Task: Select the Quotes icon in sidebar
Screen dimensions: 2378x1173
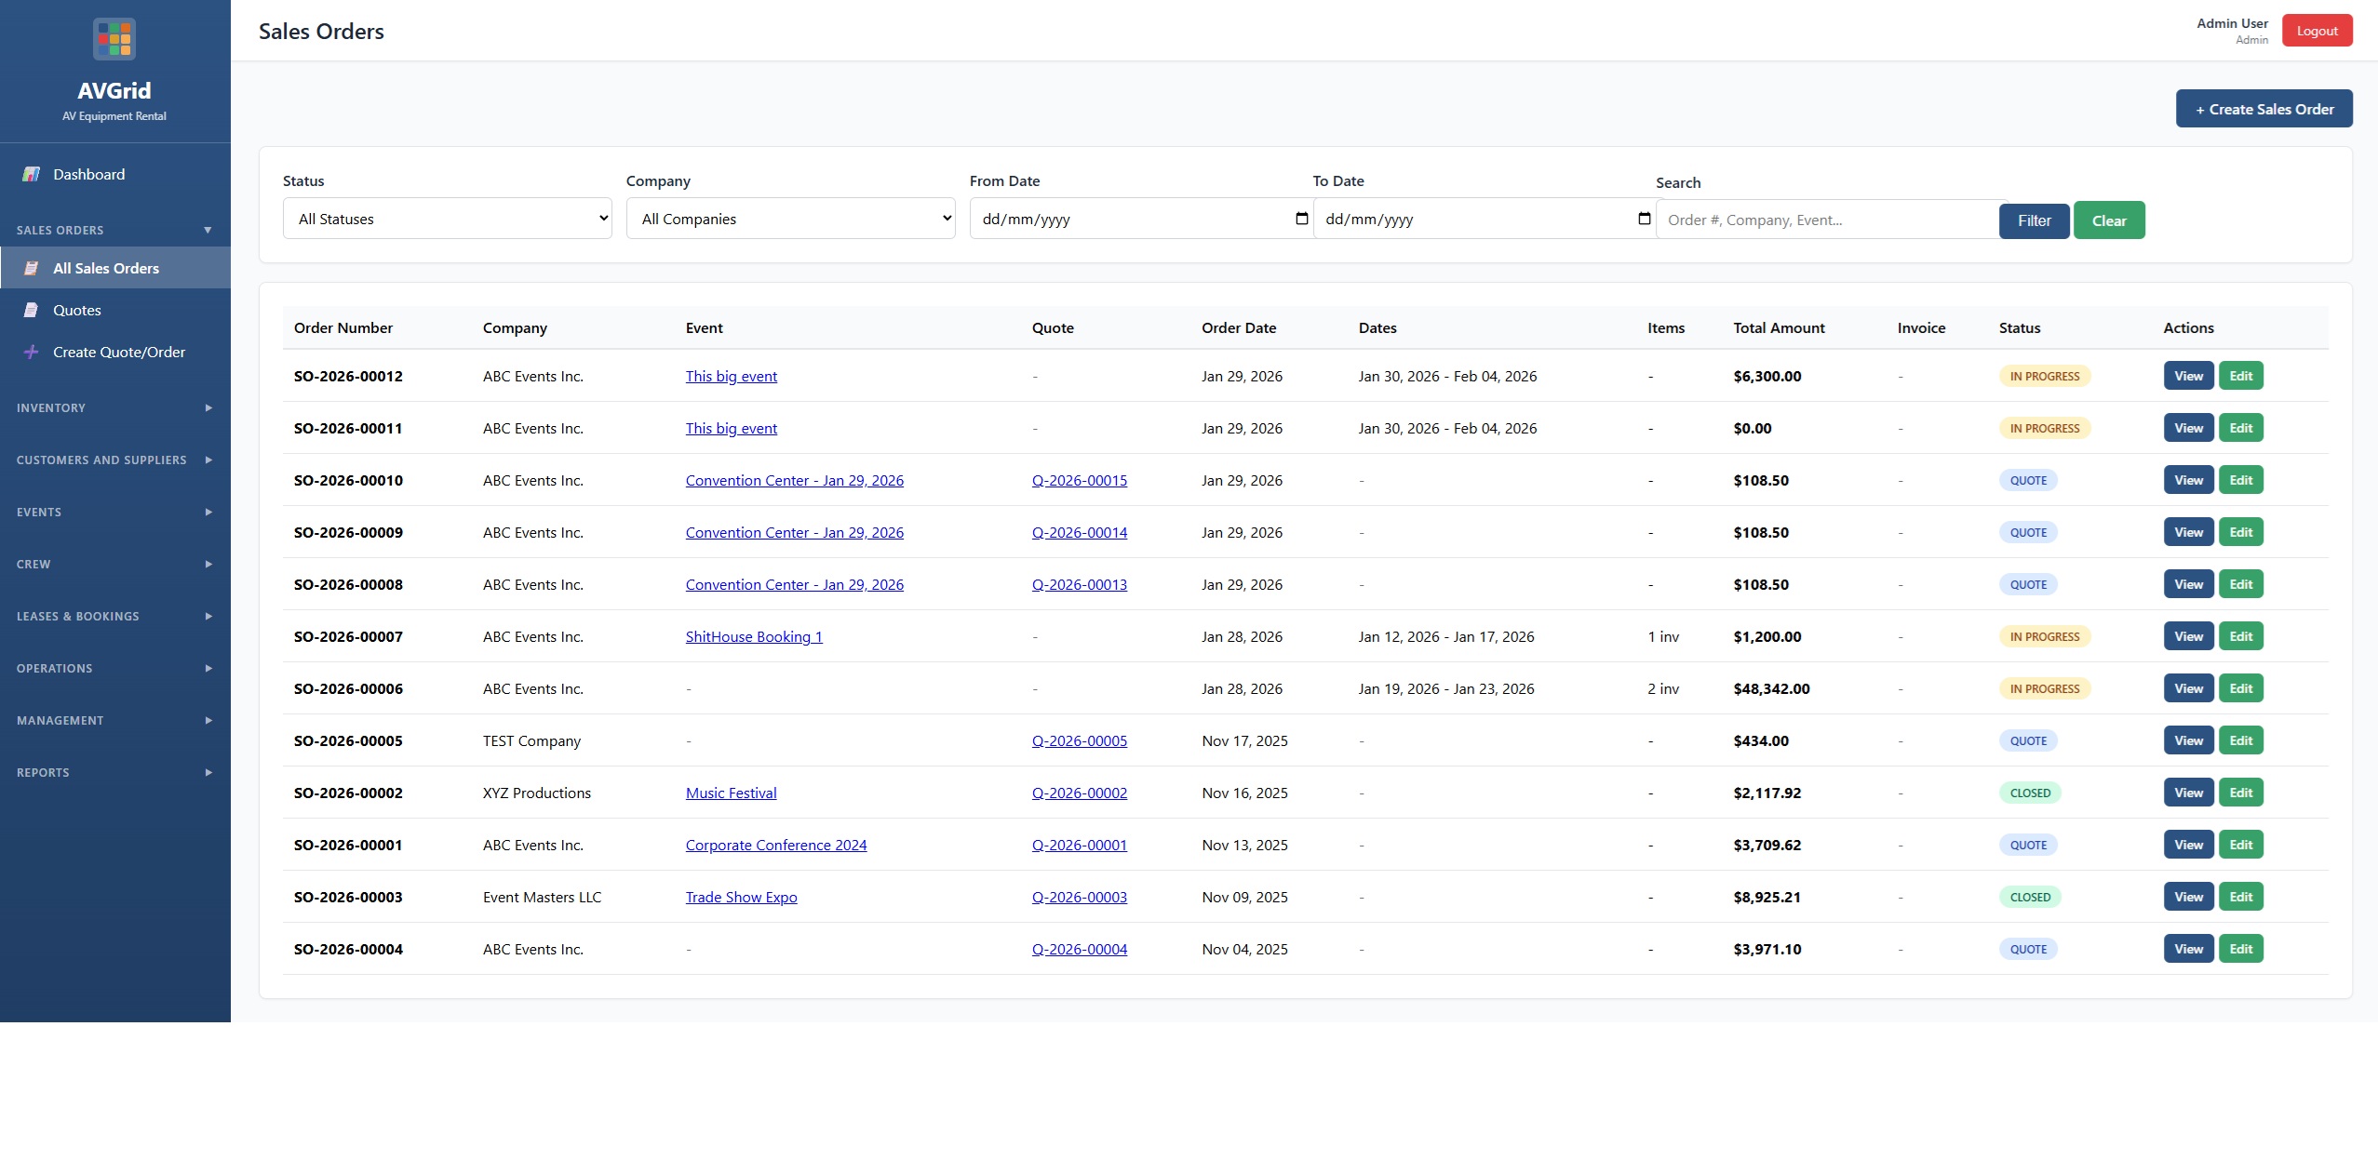Action: (32, 310)
